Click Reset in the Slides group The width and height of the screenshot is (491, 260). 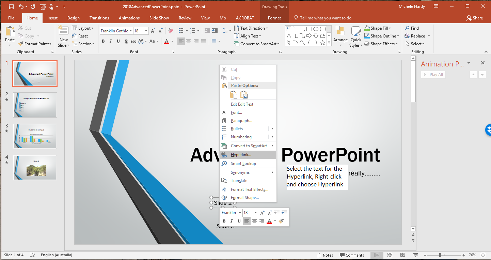(x=80, y=36)
